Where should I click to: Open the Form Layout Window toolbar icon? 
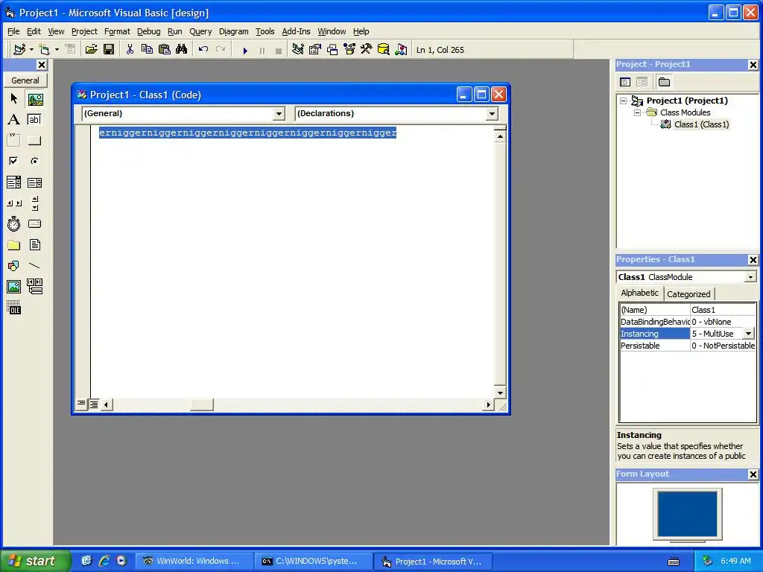[332, 49]
